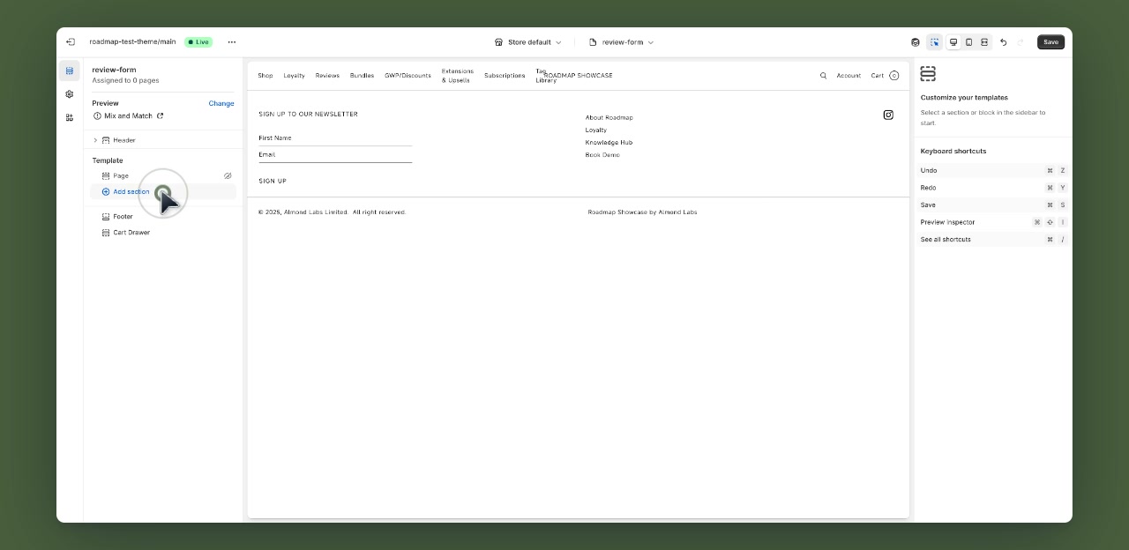Switch to mobile preview icon
The image size is (1129, 550).
[x=968, y=41]
